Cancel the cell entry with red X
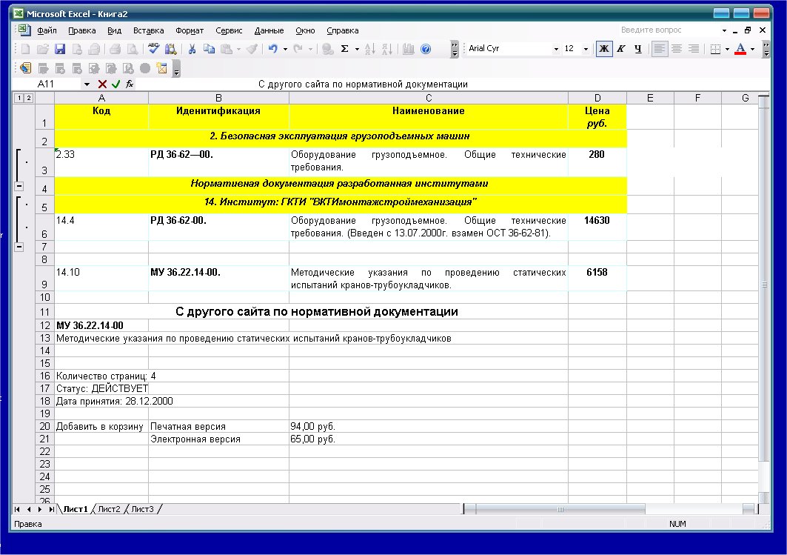The height and width of the screenshot is (555, 787). (102, 84)
